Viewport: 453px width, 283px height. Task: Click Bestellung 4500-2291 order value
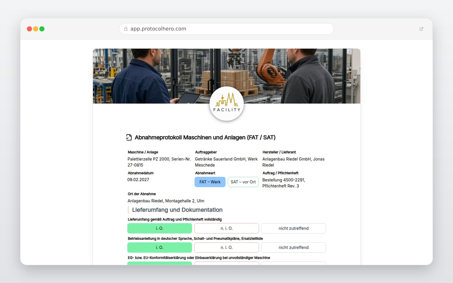click(284, 183)
